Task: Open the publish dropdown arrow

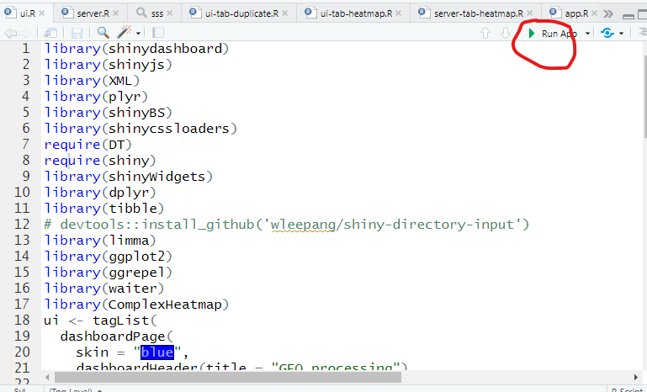Action: 622,34
